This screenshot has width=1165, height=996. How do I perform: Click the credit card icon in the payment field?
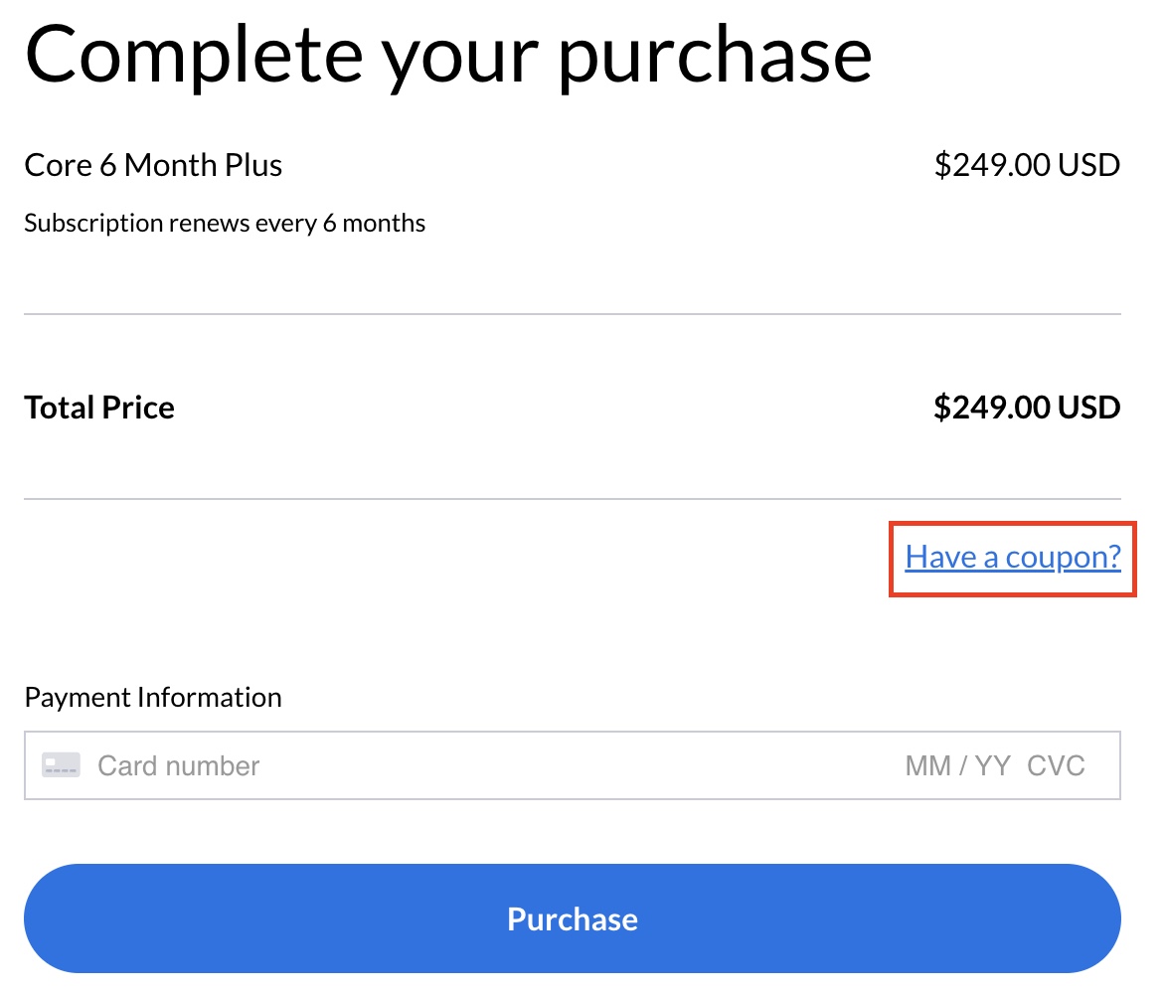[x=60, y=764]
